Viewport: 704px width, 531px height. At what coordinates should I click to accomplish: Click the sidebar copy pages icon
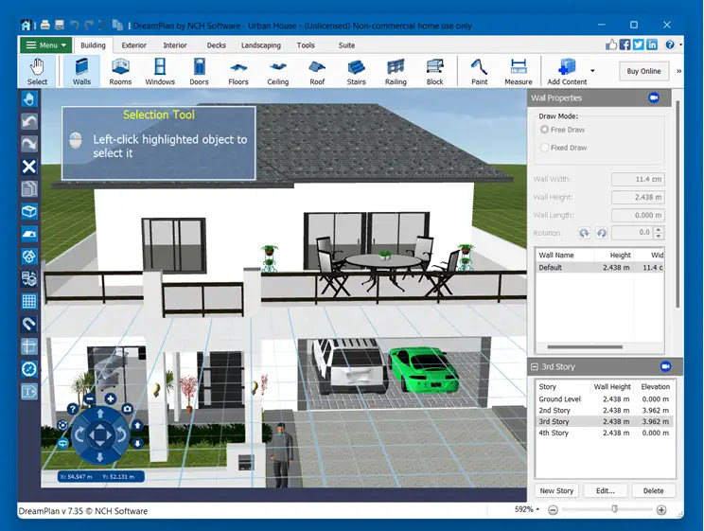coord(29,189)
